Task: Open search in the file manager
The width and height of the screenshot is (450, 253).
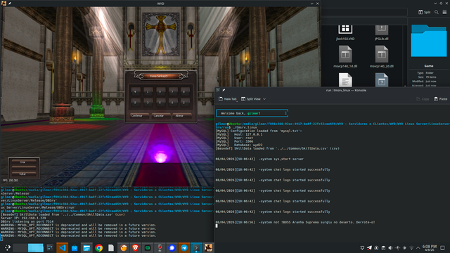Action: (x=437, y=12)
